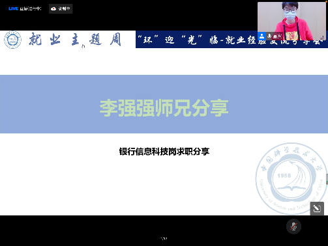Click the 录制中 recording status label
This screenshot has height=246, width=328.
pos(64,8)
